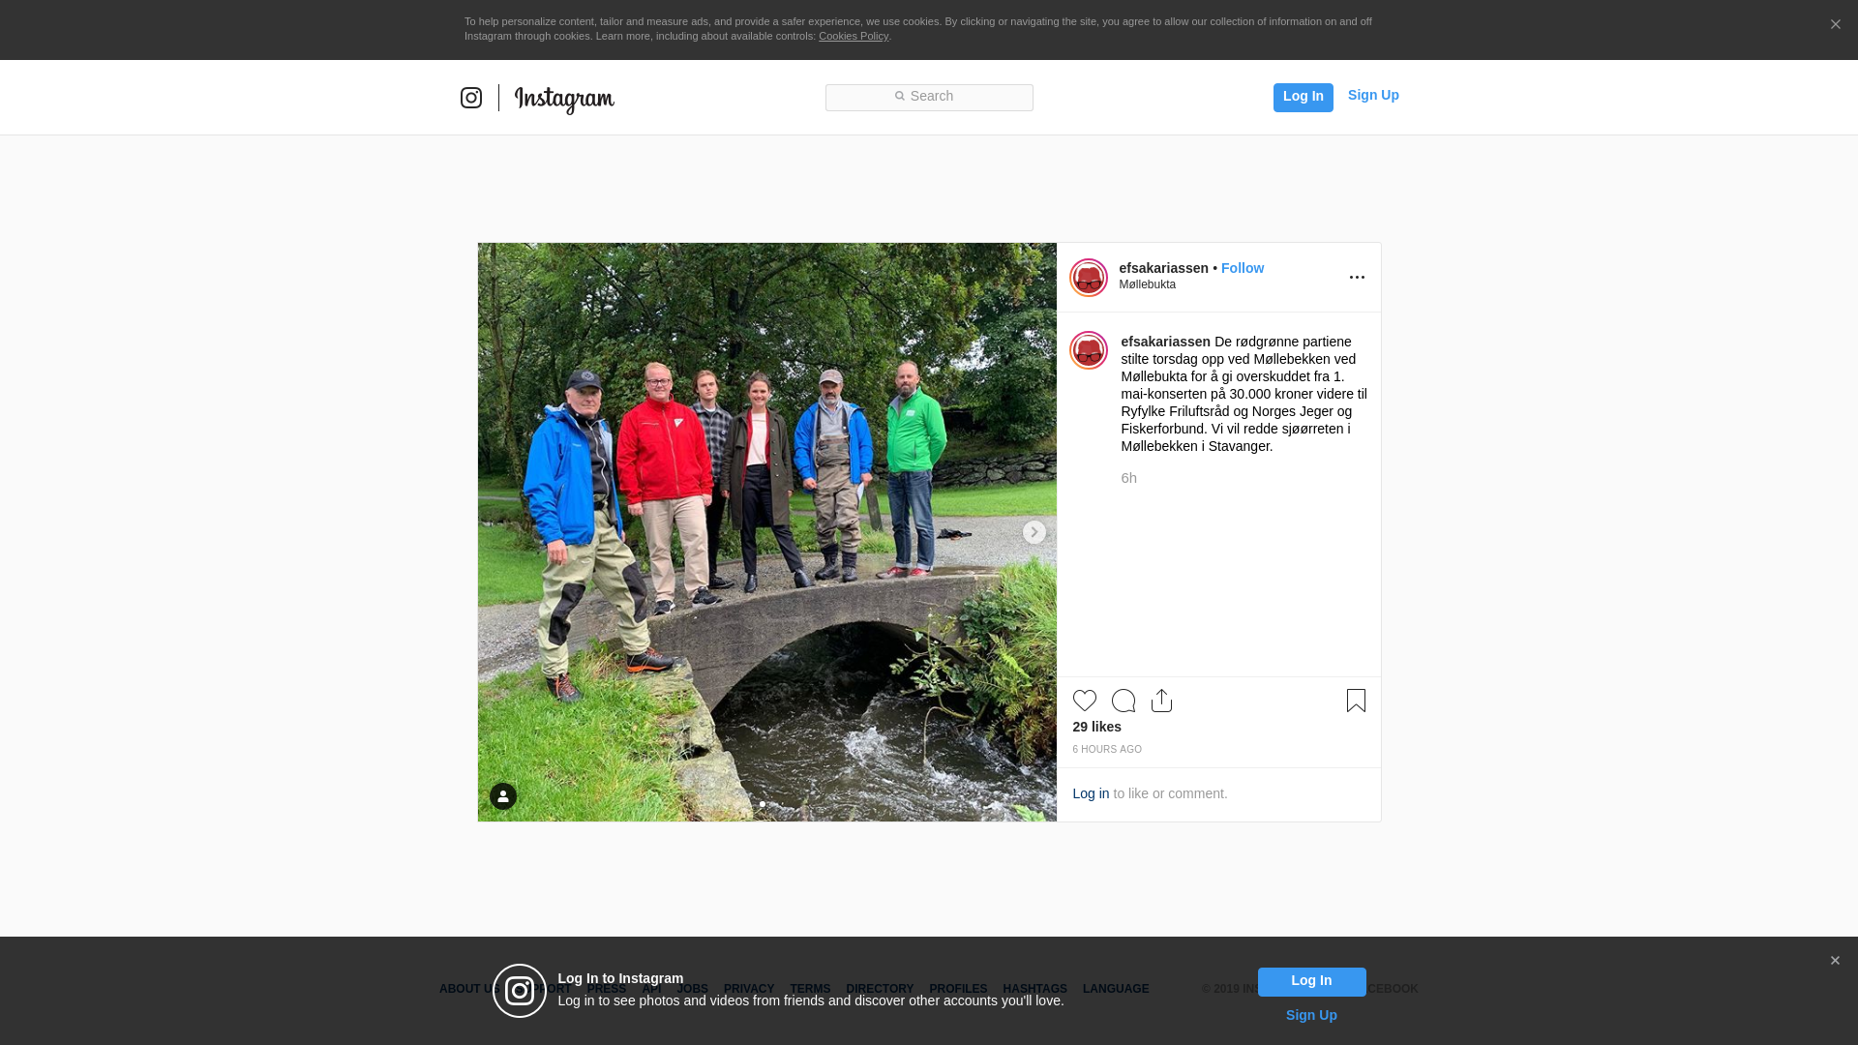Click Log in to like or comment
This screenshot has width=1858, height=1045.
[1091, 793]
